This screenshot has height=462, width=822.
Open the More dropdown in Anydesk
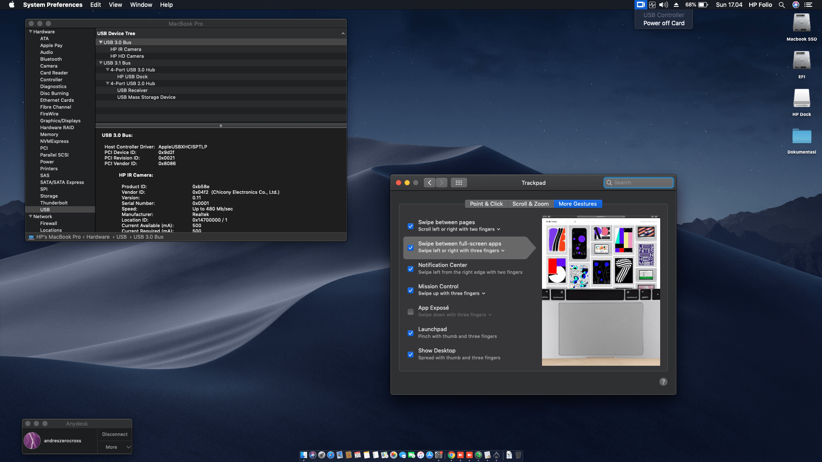[x=115, y=447]
